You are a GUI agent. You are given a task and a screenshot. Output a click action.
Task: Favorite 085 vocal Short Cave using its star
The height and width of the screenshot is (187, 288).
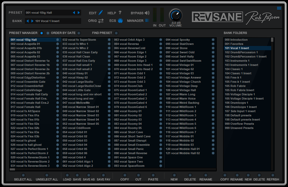(161, 132)
